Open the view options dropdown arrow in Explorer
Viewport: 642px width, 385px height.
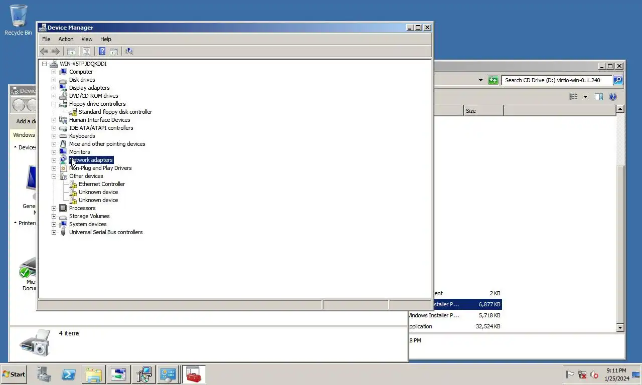[x=585, y=97]
